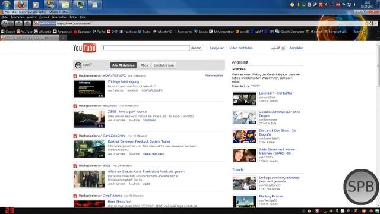380x214 pixels.
Task: Open the Die Lars & Dan Show thumbnail
Action: [x=245, y=136]
